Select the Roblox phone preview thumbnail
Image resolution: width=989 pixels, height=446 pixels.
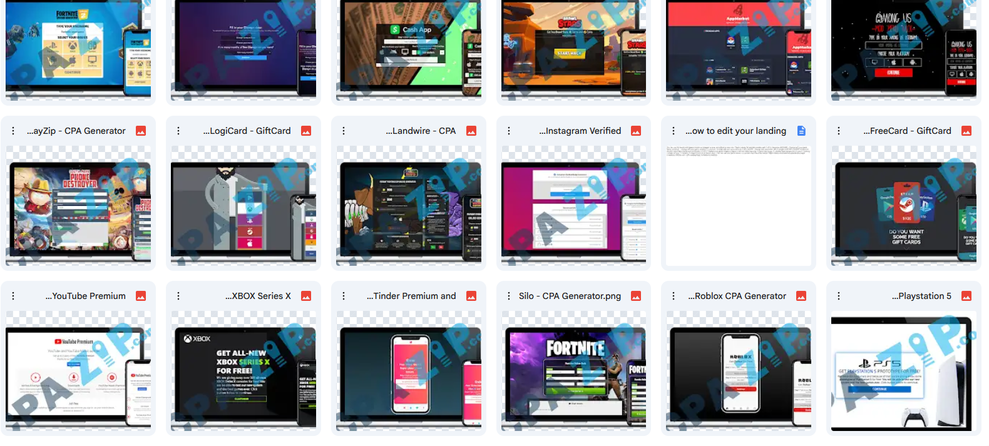[x=739, y=371]
